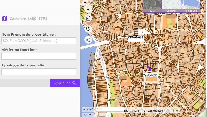Zoom out with the minus button
This screenshot has height=117, width=207.
88,9
